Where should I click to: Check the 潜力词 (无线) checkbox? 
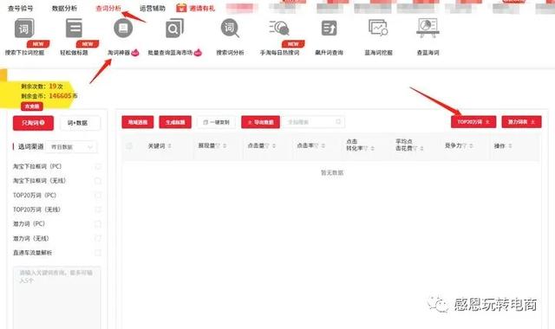98,238
